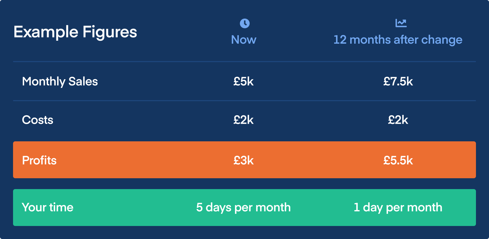Click the Monthly Sales row label

(60, 81)
